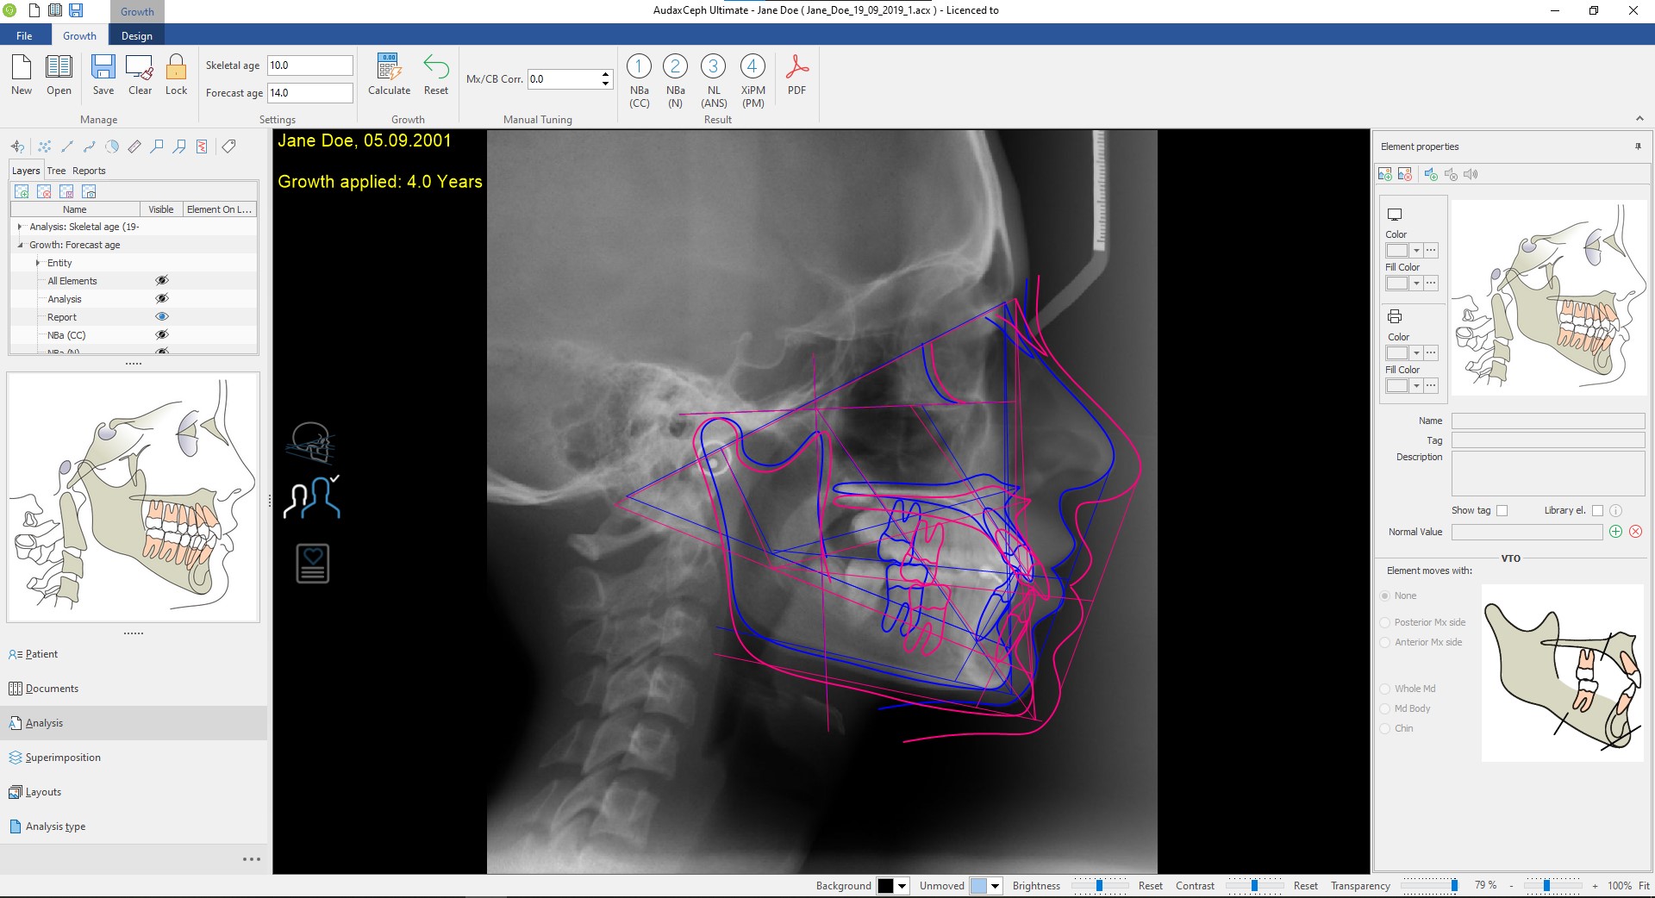The image size is (1655, 898).
Task: Click the Fit zoom button
Action: (1644, 886)
